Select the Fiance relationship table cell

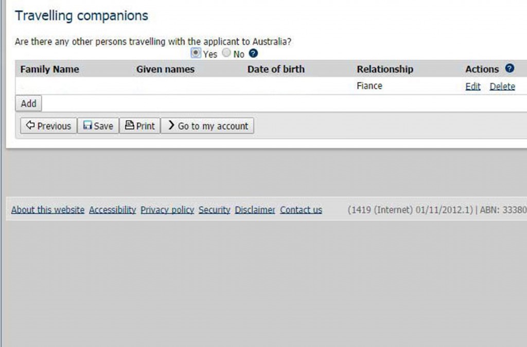[370, 86]
